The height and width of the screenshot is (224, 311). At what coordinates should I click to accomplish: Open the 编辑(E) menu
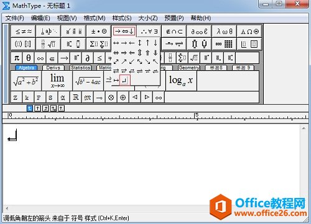click(x=40, y=18)
